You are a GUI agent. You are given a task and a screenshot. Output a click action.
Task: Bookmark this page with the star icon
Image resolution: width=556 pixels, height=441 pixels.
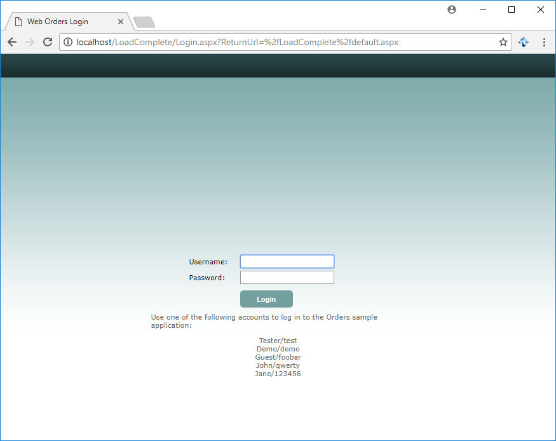point(503,42)
